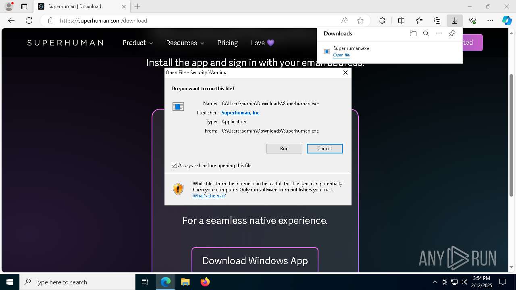Refresh the Superhuman download page
The height and width of the screenshot is (290, 516).
(x=29, y=21)
